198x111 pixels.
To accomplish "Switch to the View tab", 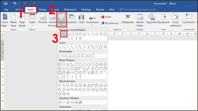I will pos(112,10).
